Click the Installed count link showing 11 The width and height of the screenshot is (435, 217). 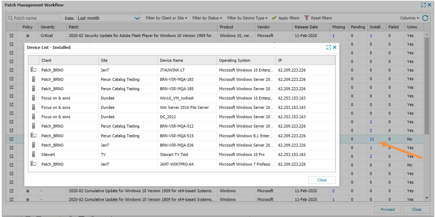click(372, 139)
